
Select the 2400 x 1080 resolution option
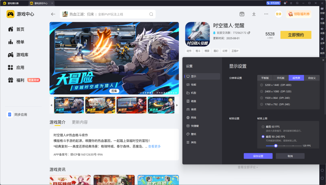276,91
